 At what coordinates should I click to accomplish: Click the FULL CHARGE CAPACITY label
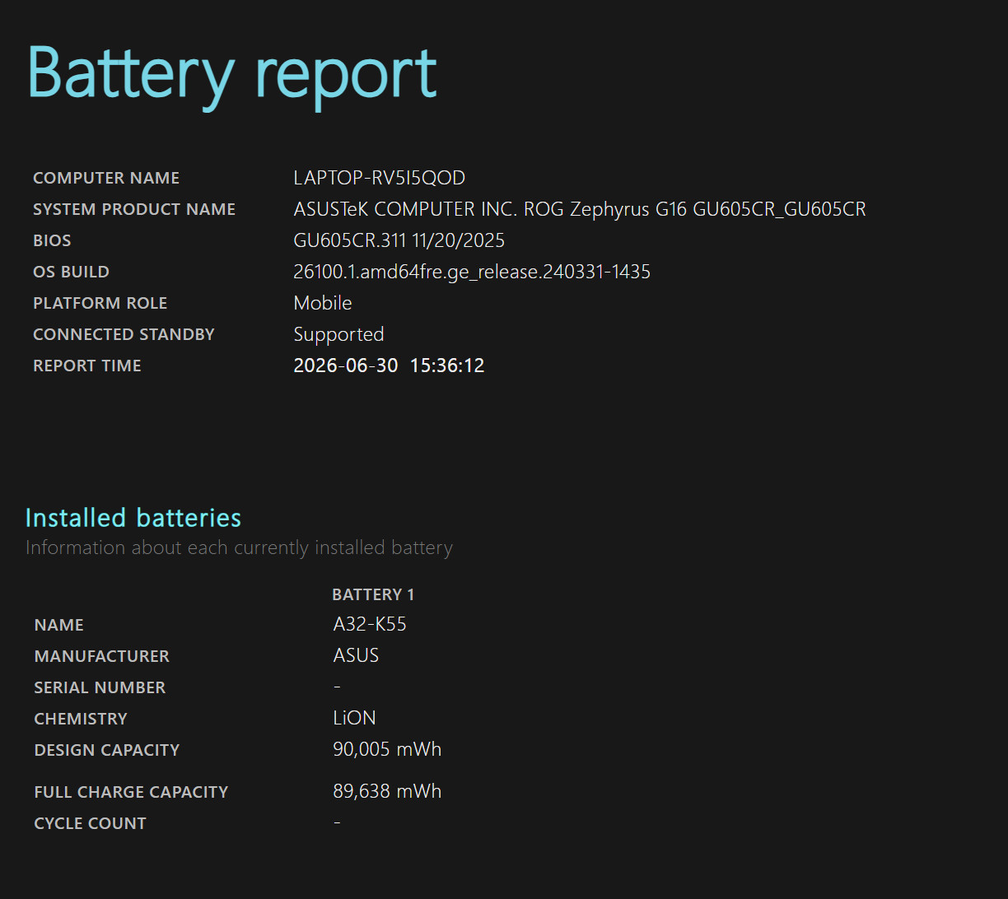[132, 792]
